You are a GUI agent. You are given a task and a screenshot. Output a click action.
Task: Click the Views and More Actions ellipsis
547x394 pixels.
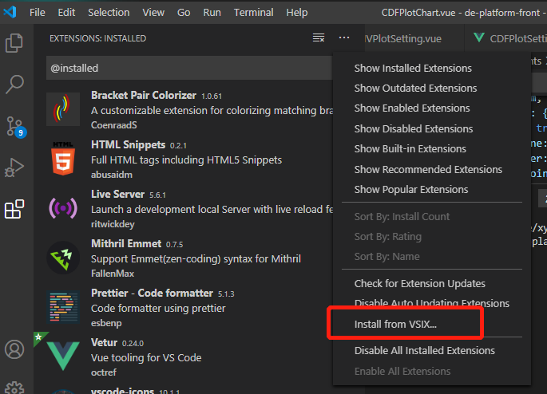click(344, 37)
